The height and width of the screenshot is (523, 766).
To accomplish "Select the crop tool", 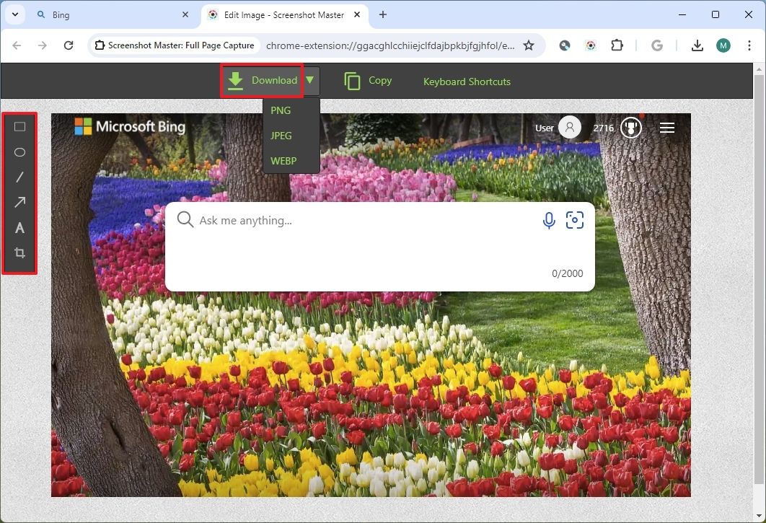I will pos(19,252).
